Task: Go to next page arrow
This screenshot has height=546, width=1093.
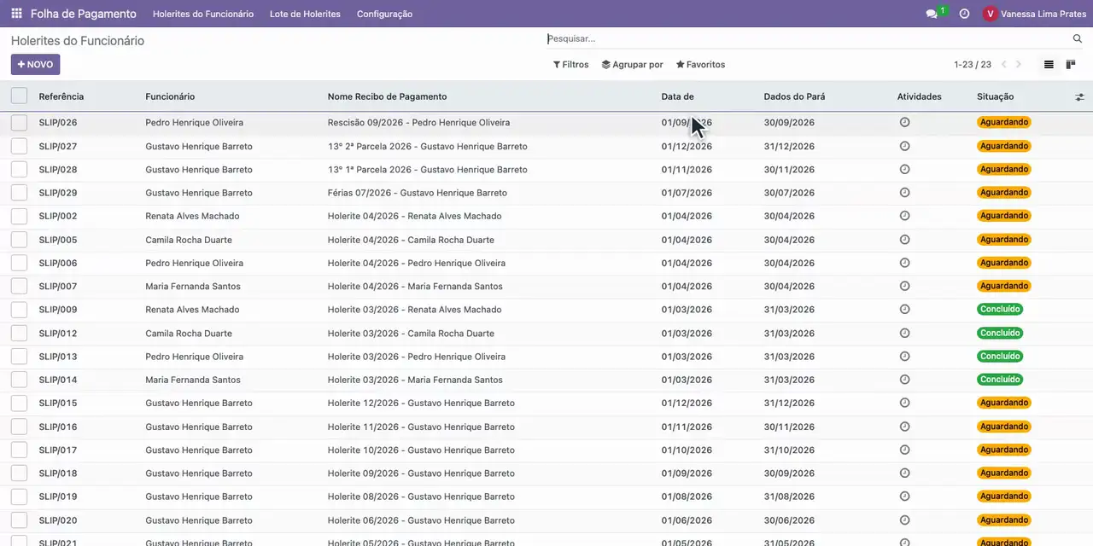Action: [1018, 64]
